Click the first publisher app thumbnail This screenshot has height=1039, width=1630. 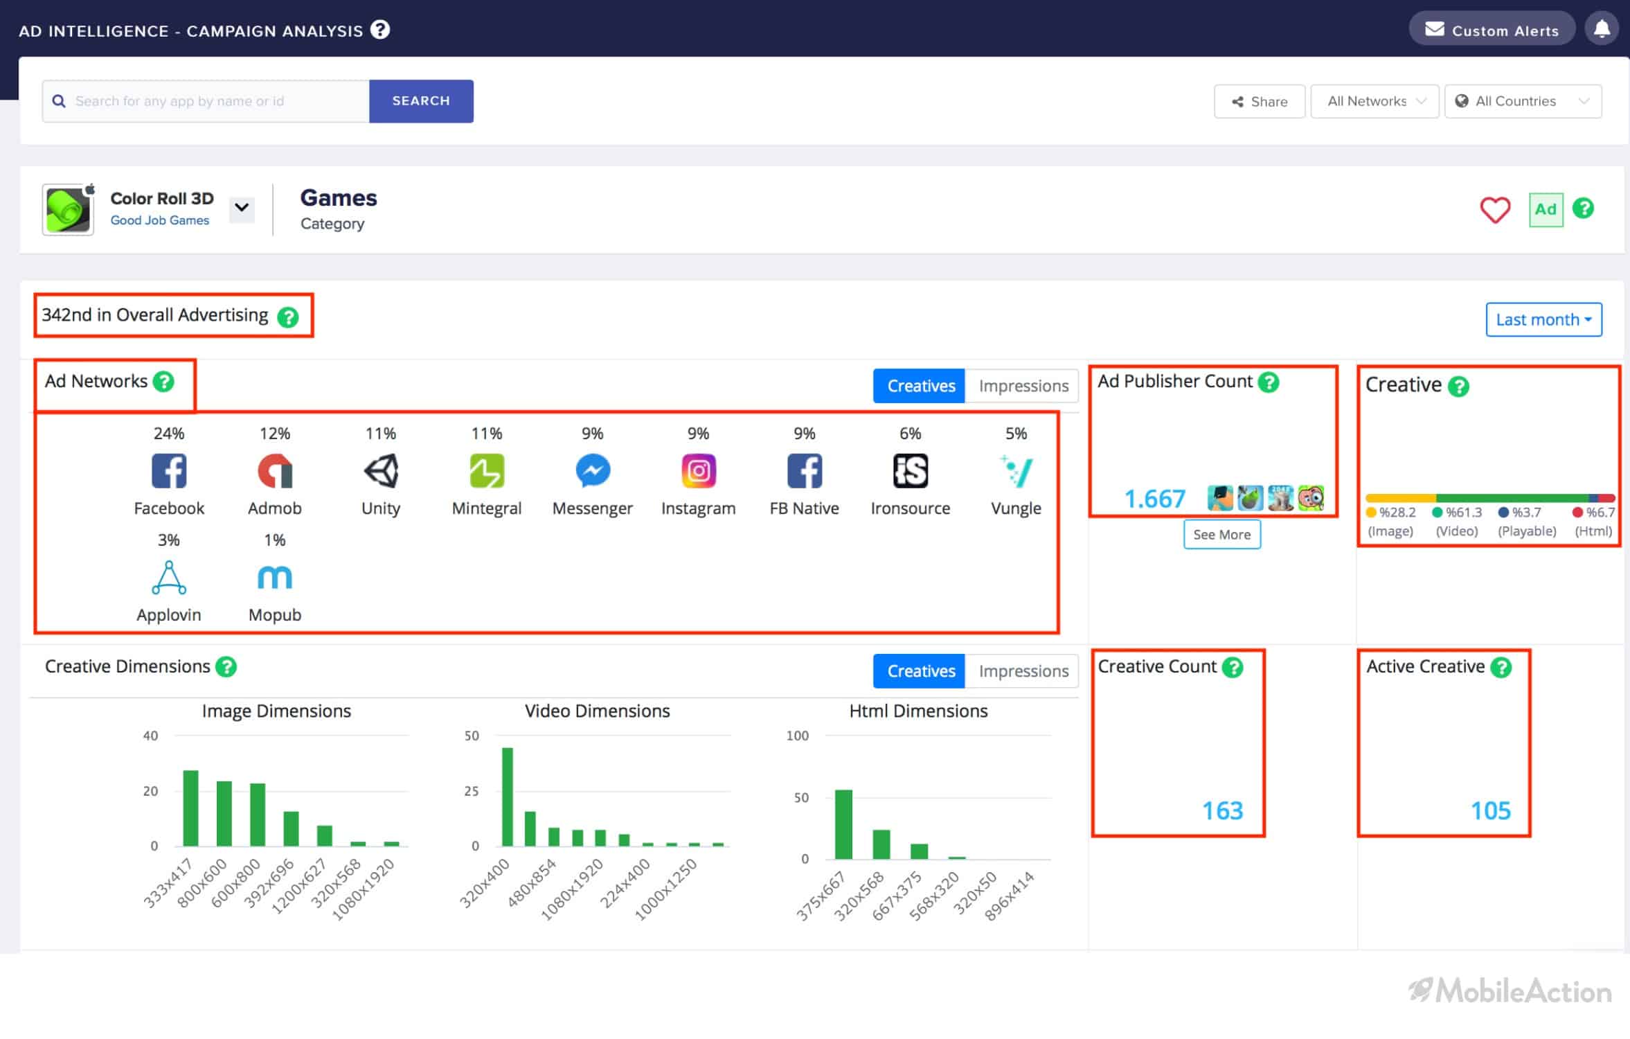coord(1220,497)
